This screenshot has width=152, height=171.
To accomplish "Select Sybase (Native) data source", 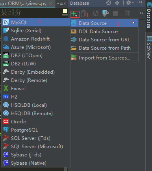I will tap(36, 163).
